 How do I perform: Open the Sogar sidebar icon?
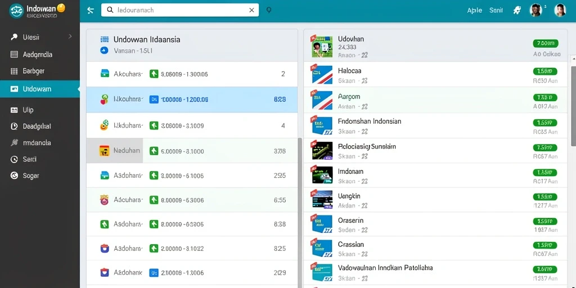tap(14, 175)
